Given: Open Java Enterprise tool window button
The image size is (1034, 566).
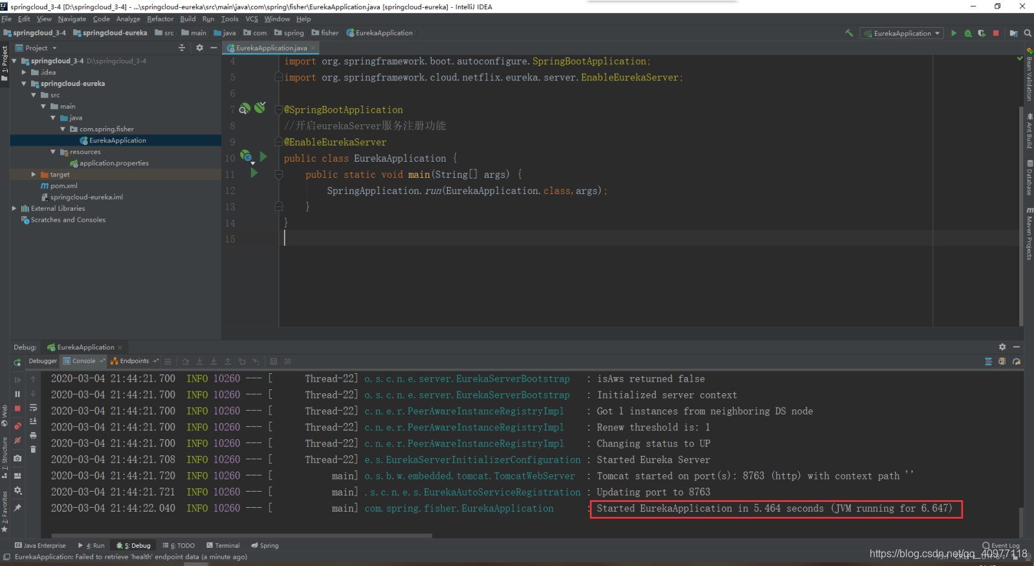Looking at the screenshot, I should click(x=40, y=545).
